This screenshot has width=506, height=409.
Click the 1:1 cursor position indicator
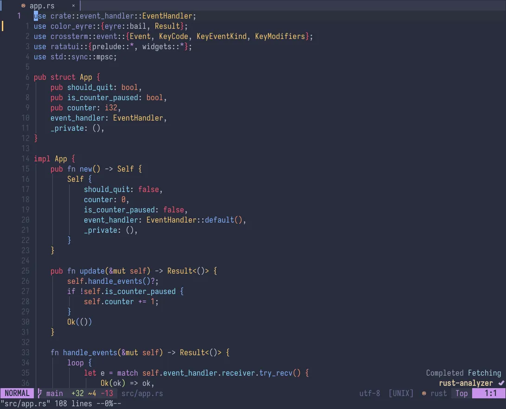491,393
